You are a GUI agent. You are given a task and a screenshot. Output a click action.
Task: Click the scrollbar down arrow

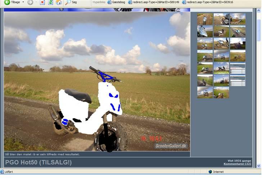tap(259, 165)
